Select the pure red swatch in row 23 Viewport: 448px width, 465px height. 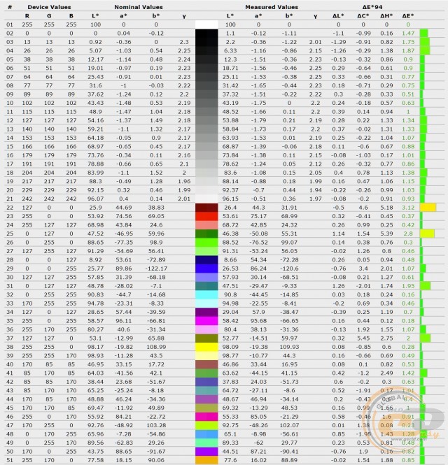(206, 216)
